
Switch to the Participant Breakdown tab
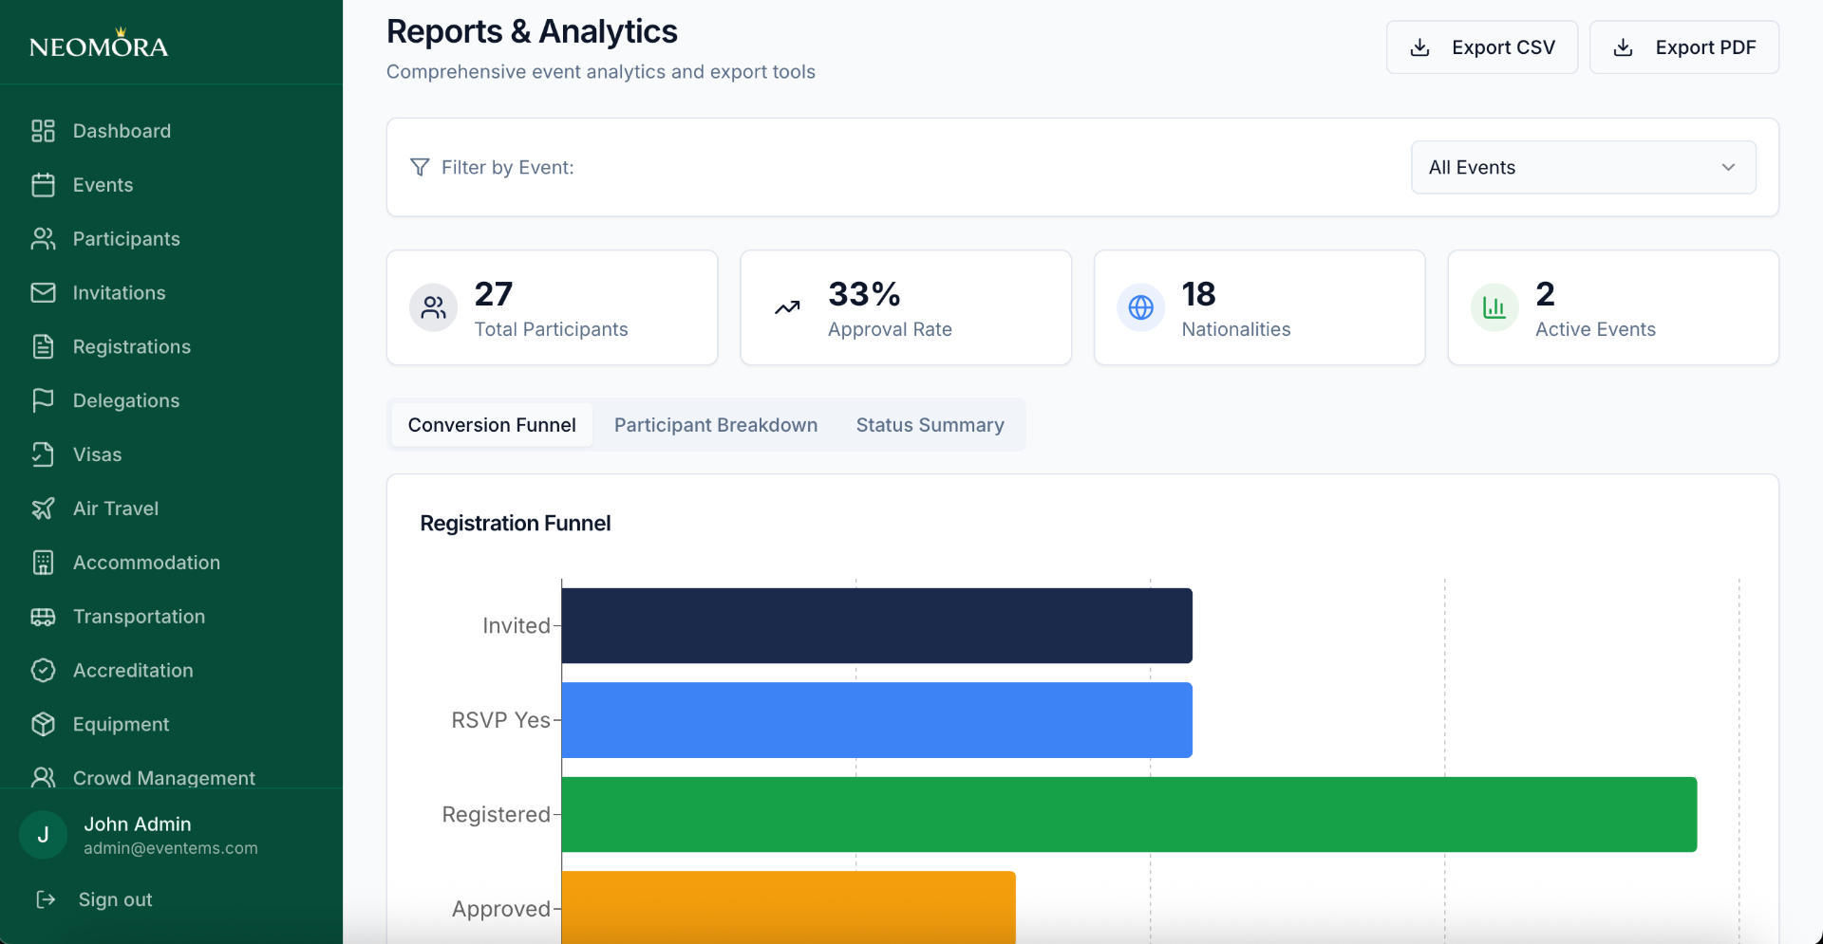[715, 425]
